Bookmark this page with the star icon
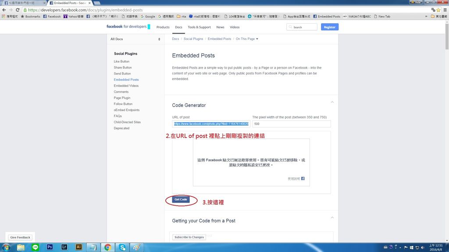 (438, 10)
